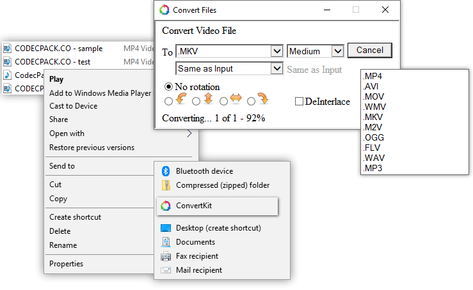Viewport: 473px width, 290px height.
Task: Select Rename in the context menu
Action: pyautogui.click(x=63, y=245)
